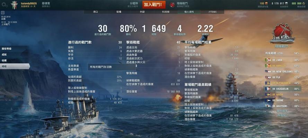Click the large random battle emblem
This screenshot has width=308, height=138.
pos(282,33)
